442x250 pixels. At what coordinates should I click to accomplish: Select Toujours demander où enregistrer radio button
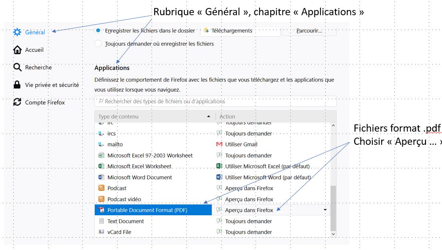98,44
